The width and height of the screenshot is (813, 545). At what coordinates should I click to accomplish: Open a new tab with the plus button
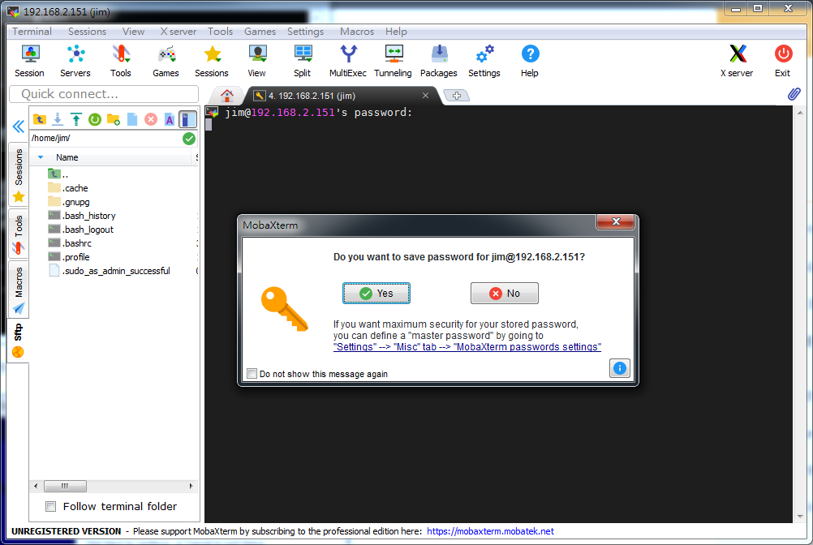456,96
